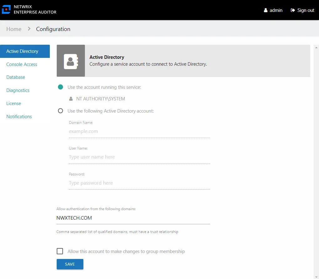Screen dimensions: 319x279
Task: Open the Notifications section
Action: tap(19, 117)
